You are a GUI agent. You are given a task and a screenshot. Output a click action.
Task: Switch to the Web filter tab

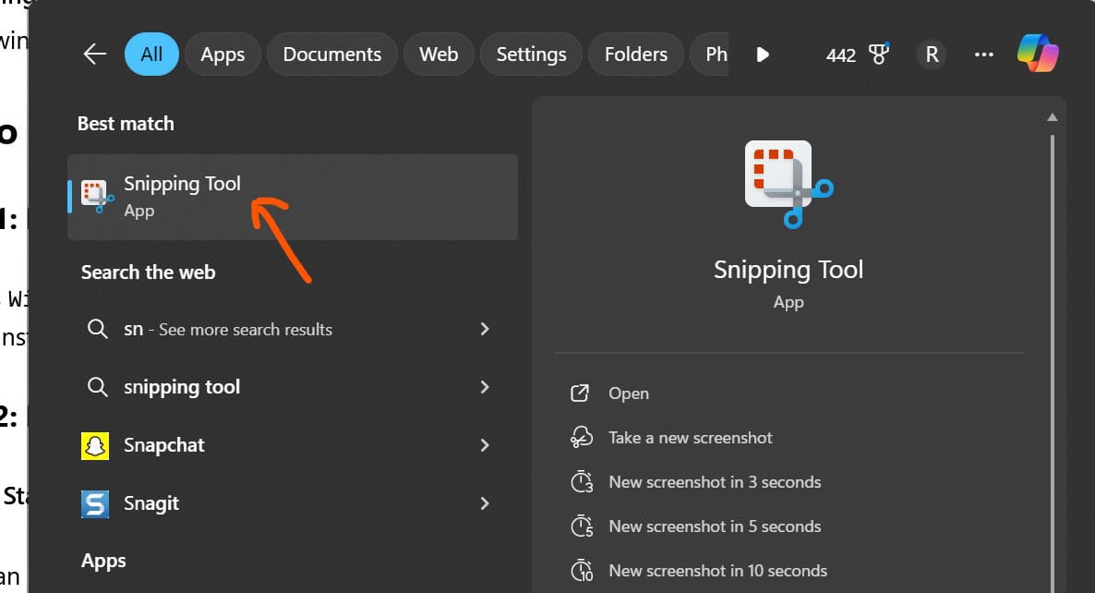click(x=439, y=54)
